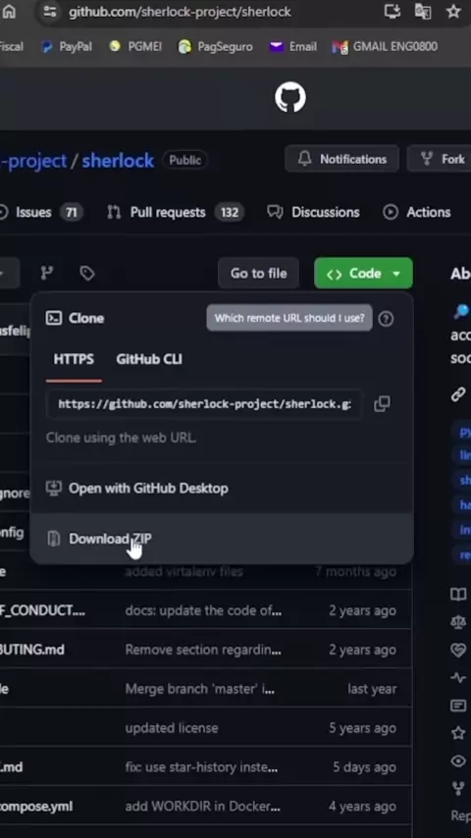The image size is (471, 838).
Task: Open the file ending in F_CONDUCT
Action: click(42, 610)
